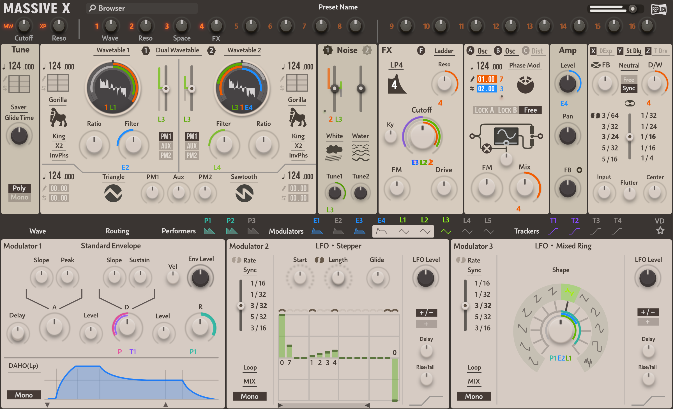Open the T1 tracker icon
Screen dimensions: 673x409
[x=553, y=231]
